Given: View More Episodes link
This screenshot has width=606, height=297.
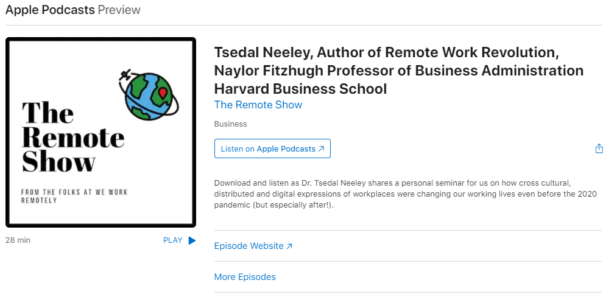Looking at the screenshot, I should [x=245, y=277].
